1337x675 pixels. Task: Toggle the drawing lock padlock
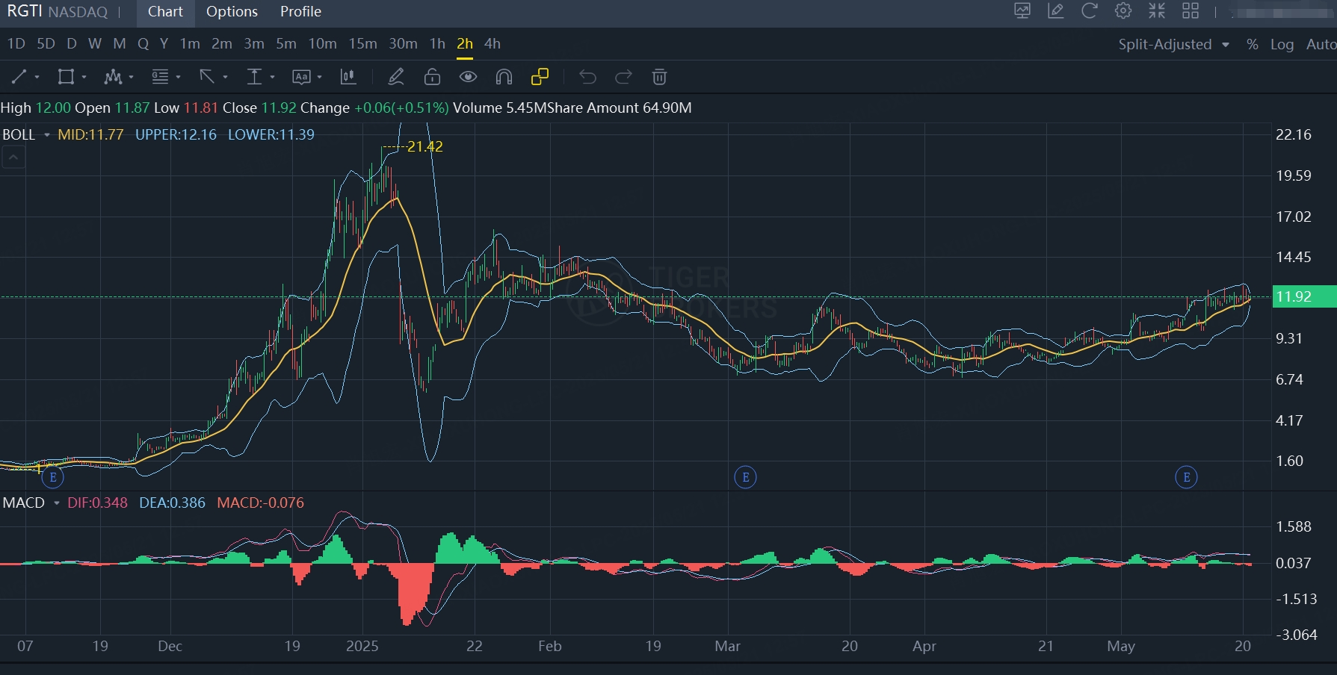tap(432, 76)
